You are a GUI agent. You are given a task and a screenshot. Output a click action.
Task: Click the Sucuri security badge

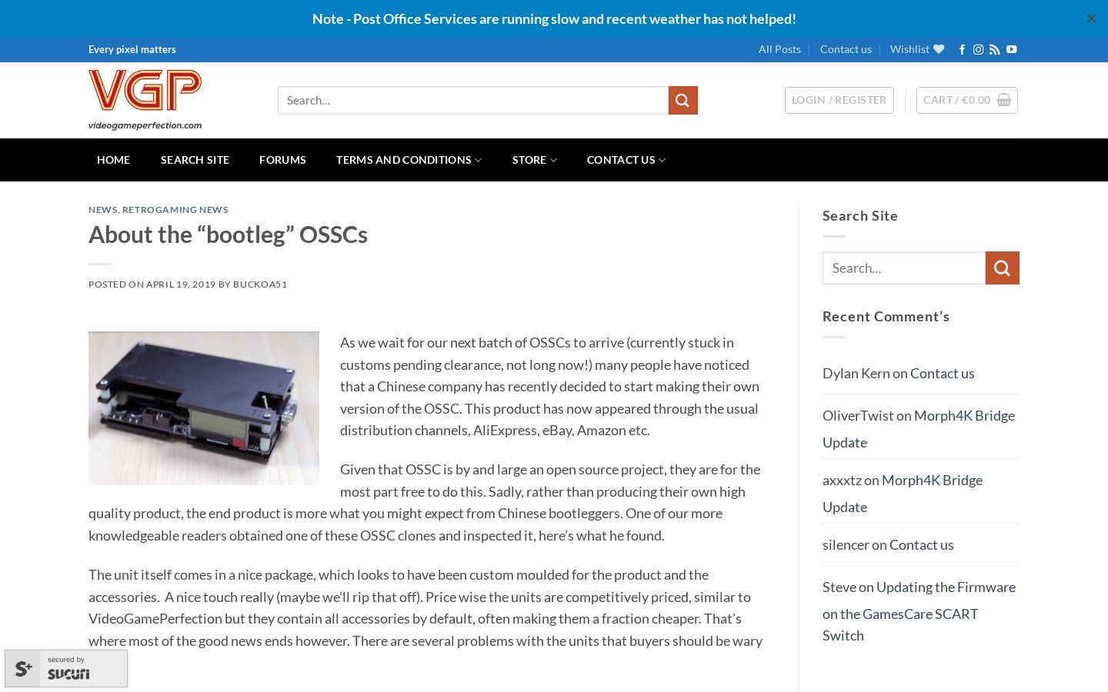click(x=66, y=668)
